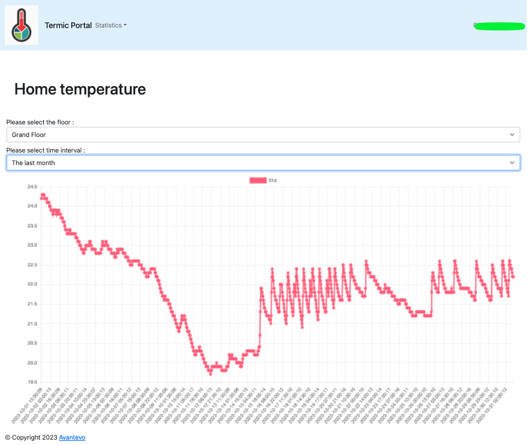
Task: Click the chevron on the floor selector
Action: [x=512, y=134]
